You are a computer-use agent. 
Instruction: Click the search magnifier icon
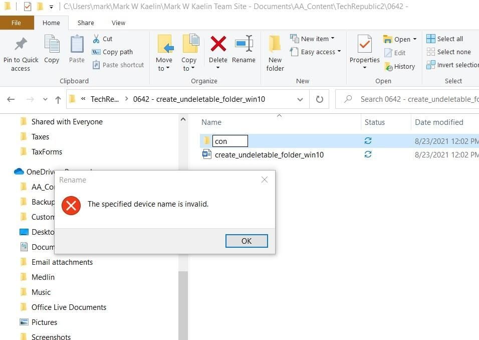pyautogui.click(x=348, y=99)
